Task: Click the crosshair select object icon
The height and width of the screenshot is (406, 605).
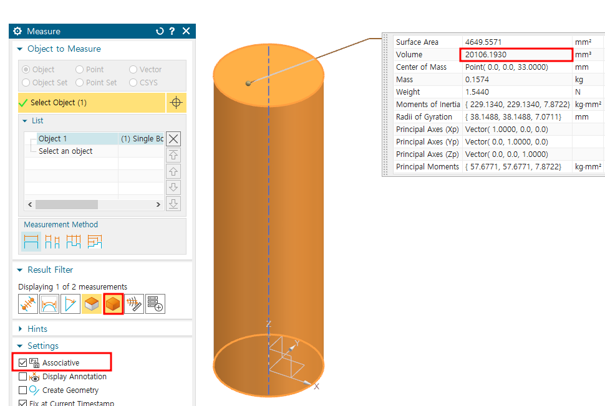Action: click(176, 103)
